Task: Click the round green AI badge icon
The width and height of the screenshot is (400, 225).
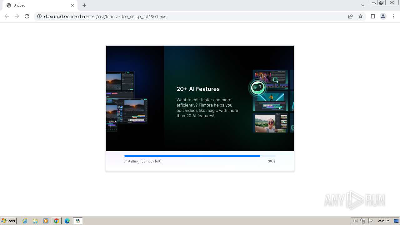Action: click(x=257, y=87)
